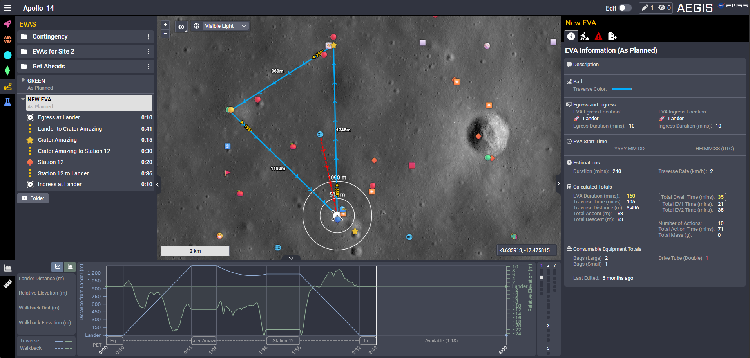750x358 pixels.
Task: Toggle Relative Elevation (m) series
Action: (43, 293)
